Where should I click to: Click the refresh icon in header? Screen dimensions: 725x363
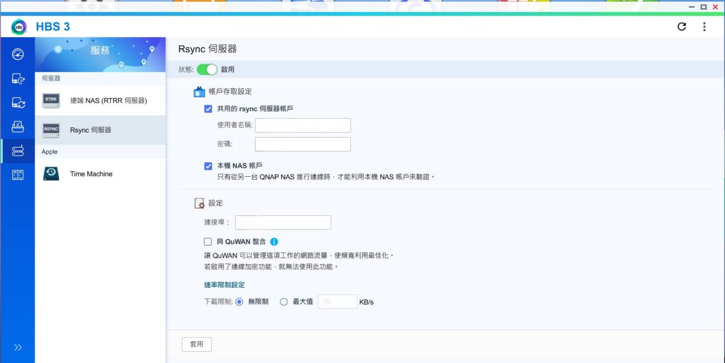pos(681,27)
